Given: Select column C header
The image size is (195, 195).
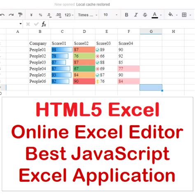Looking at the screenshot, I should click(62, 32).
